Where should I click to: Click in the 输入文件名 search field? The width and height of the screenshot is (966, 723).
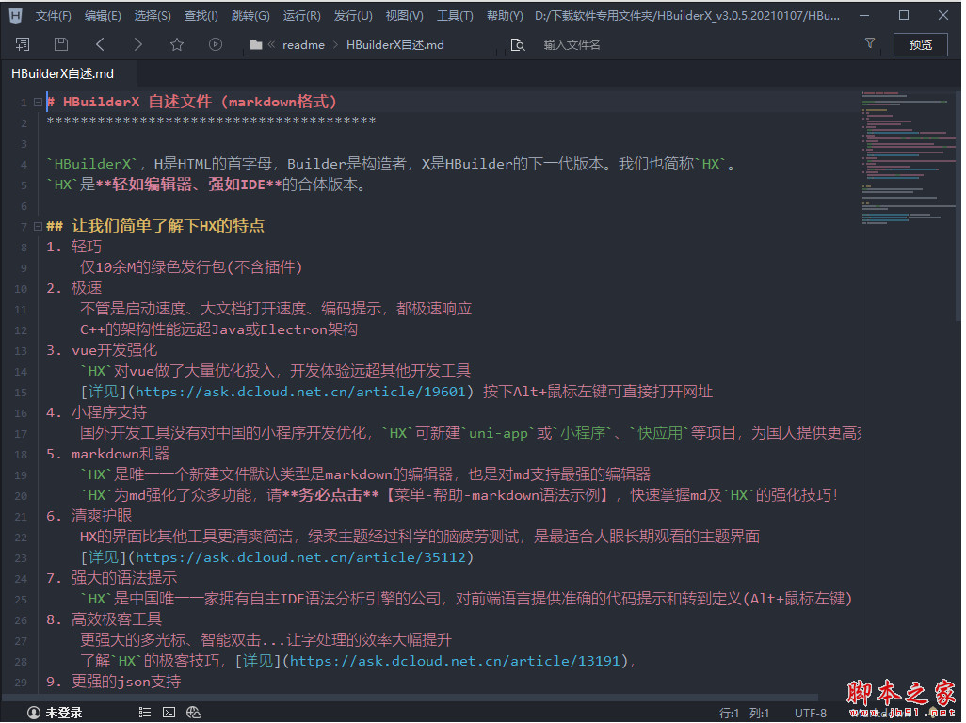[697, 44]
